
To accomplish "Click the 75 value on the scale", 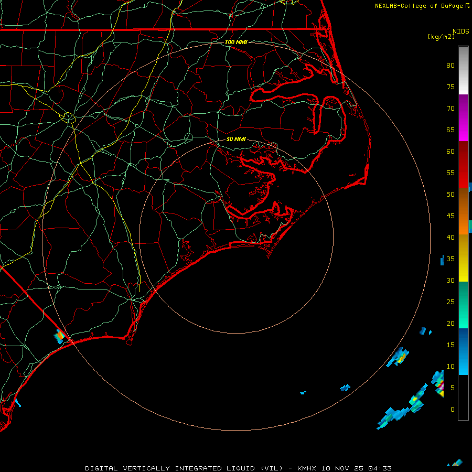I will [450, 87].
